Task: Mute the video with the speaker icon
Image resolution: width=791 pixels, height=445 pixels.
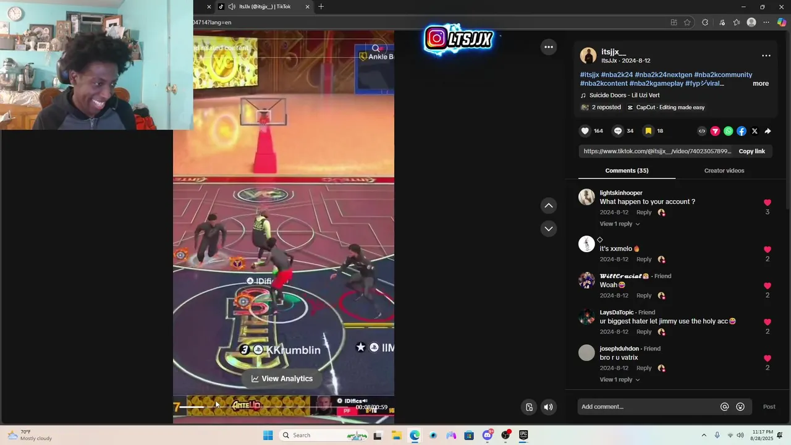Action: [x=548, y=407]
